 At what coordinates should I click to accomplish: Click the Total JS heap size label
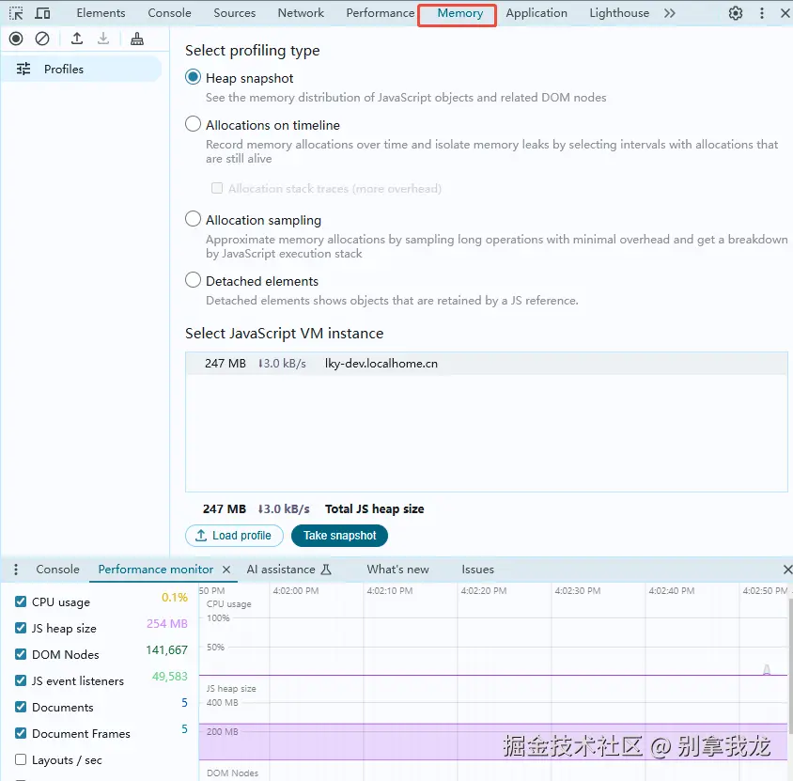point(374,508)
